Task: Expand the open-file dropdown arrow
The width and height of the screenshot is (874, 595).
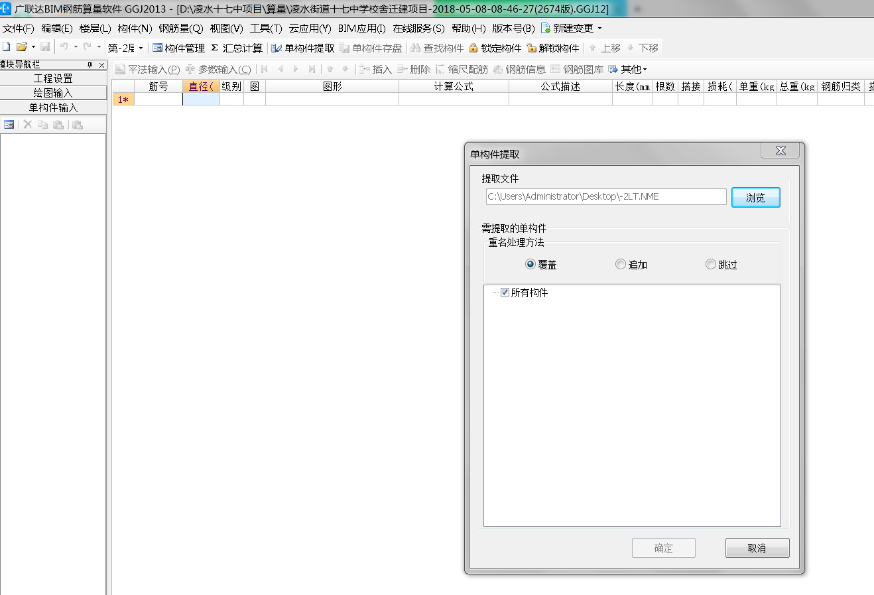Action: click(x=33, y=47)
